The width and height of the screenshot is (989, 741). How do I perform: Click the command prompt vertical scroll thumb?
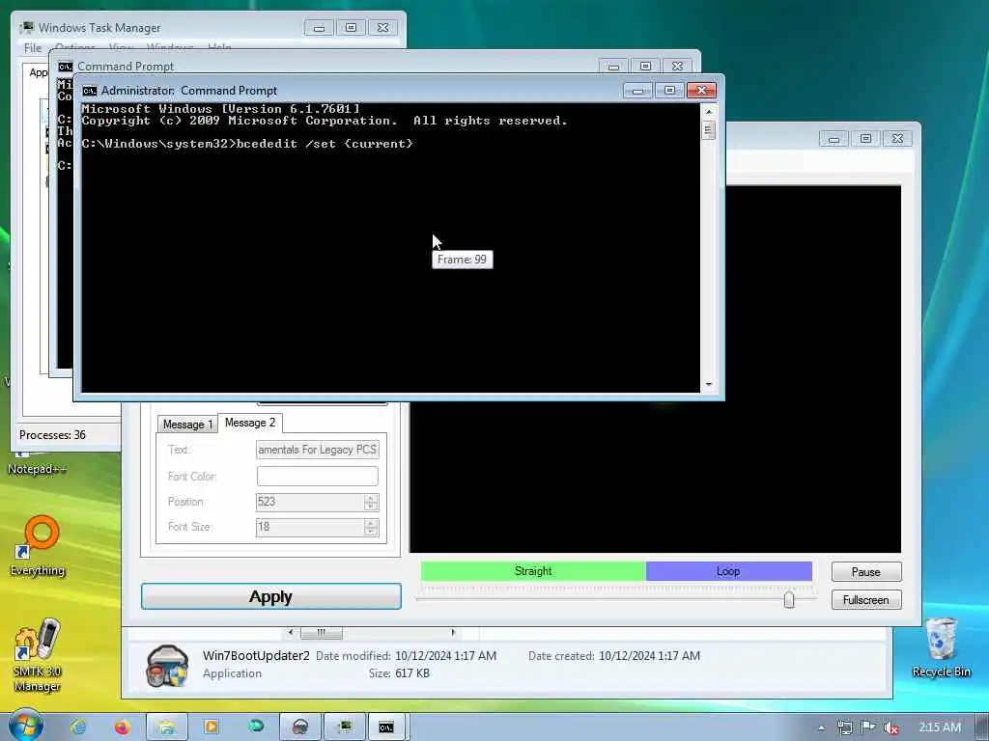point(708,130)
